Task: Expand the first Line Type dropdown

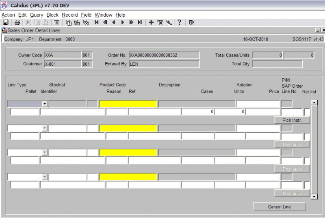Action: 45,104
